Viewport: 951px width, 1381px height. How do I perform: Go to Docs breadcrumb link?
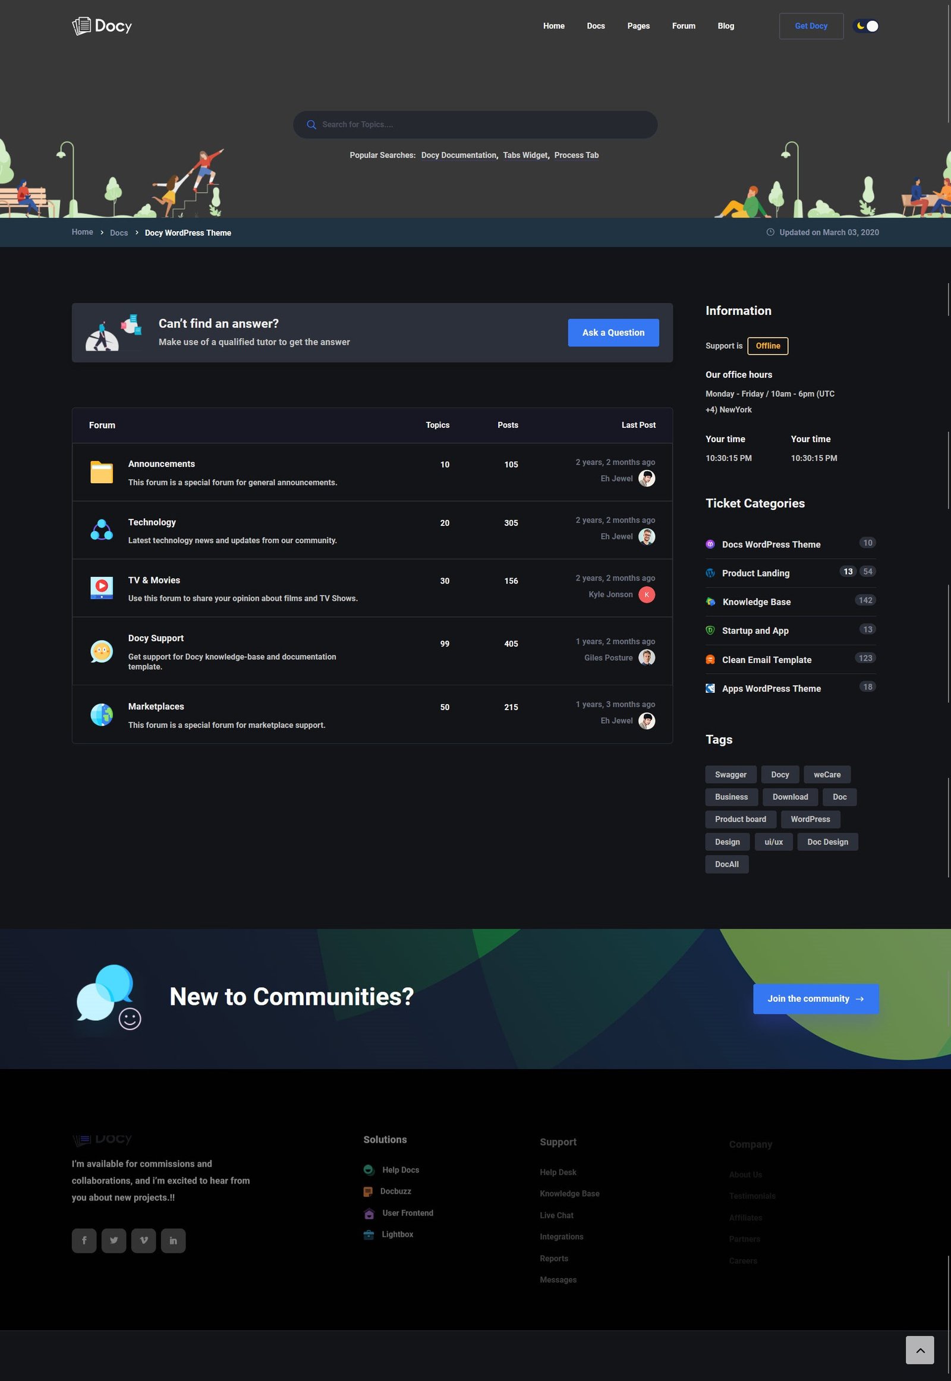tap(118, 233)
